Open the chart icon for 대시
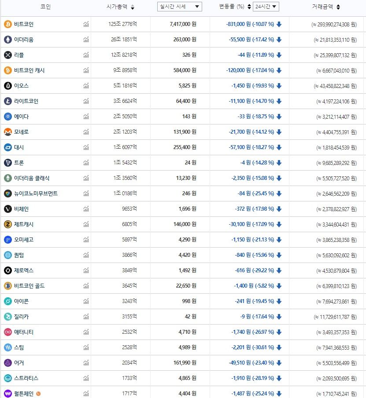Viewport: 366px width, 398px height. point(86,147)
